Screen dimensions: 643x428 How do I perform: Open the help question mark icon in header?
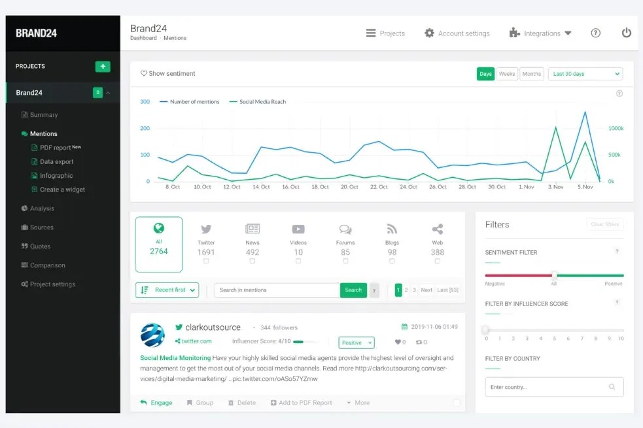click(x=595, y=33)
